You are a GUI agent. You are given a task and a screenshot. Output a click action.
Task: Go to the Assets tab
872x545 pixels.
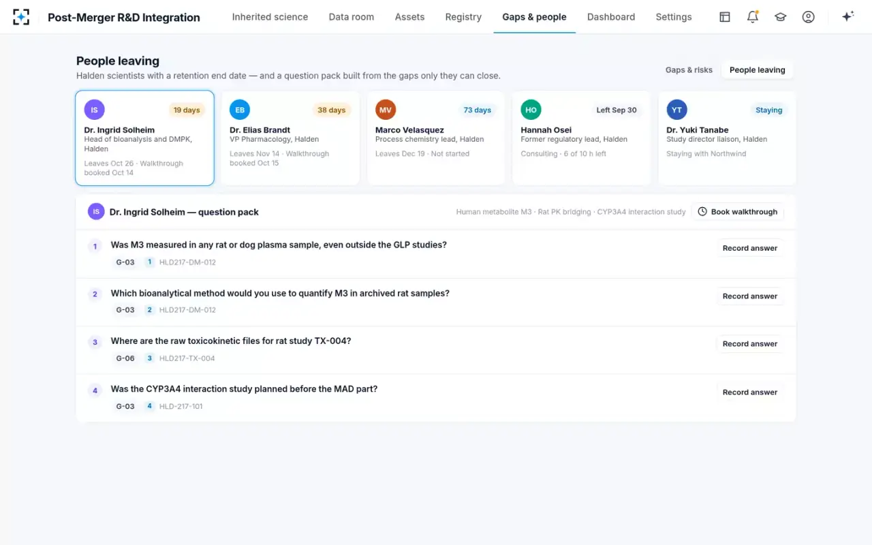pyautogui.click(x=409, y=17)
